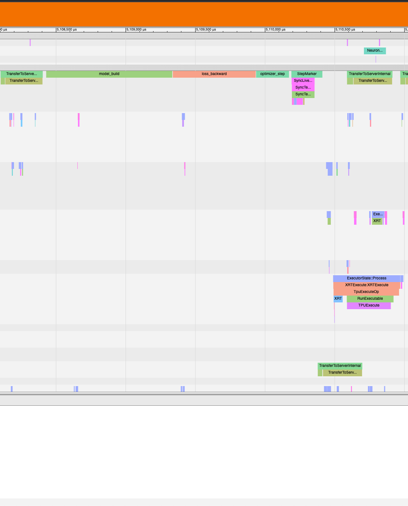
Task: Select the magenta SyncTe event slice
Action: (303, 87)
